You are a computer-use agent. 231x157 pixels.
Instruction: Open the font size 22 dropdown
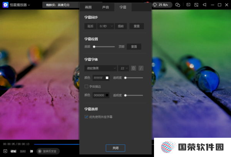pos(124,68)
